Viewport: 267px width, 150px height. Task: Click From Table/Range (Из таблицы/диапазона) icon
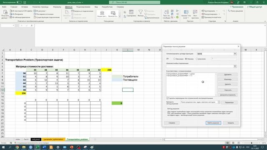click(x=11, y=17)
